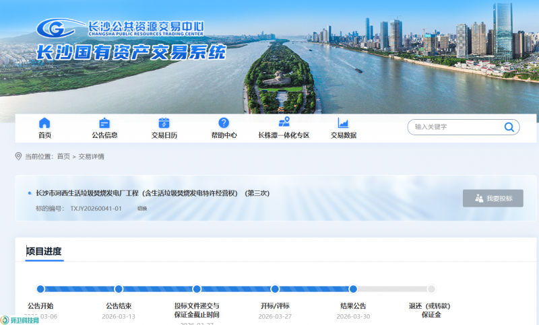Click the Changsha trading center logo
Image resolution: width=539 pixels, height=325 pixels.
click(120, 28)
